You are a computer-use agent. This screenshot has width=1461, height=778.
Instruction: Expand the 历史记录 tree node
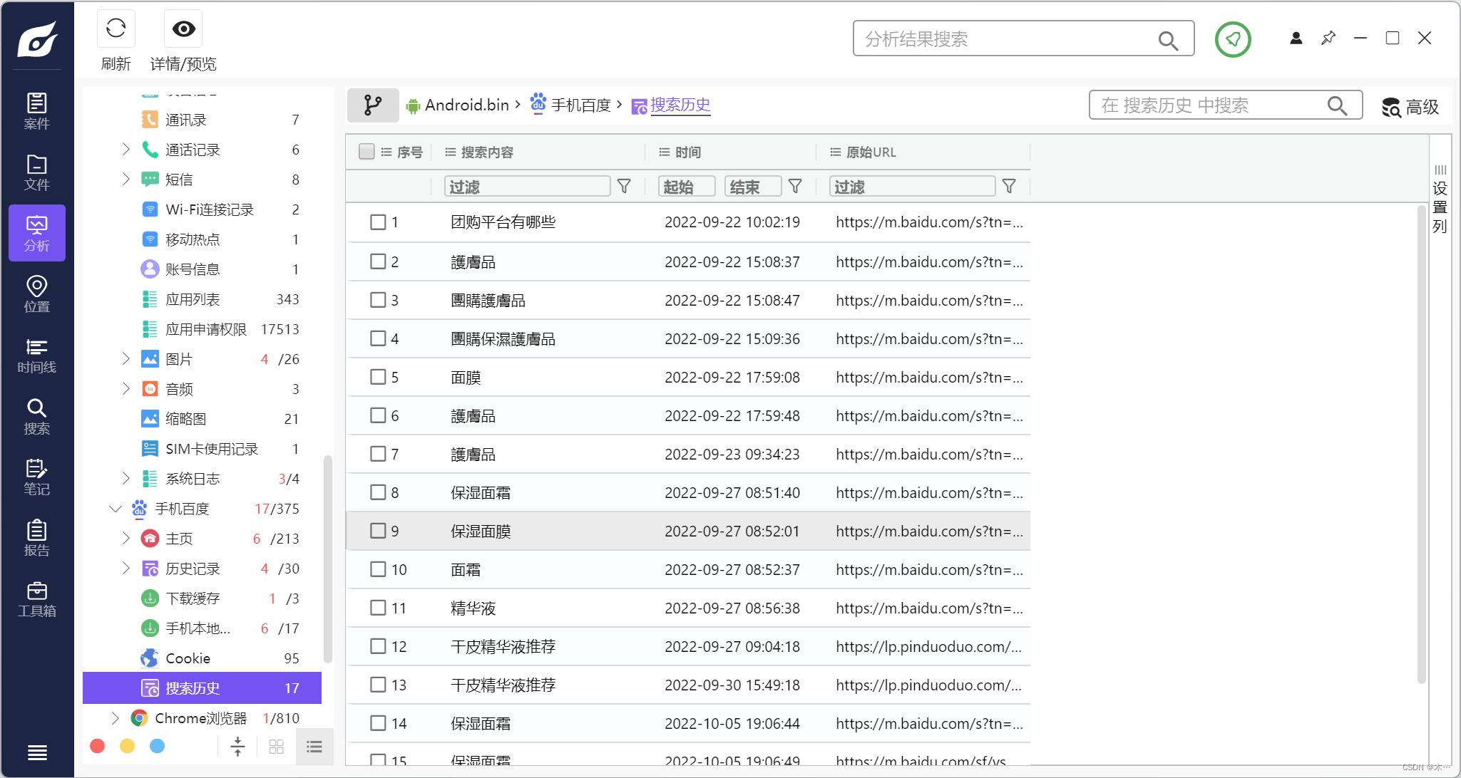[126, 569]
